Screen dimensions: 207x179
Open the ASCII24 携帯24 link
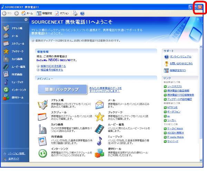click(175, 133)
